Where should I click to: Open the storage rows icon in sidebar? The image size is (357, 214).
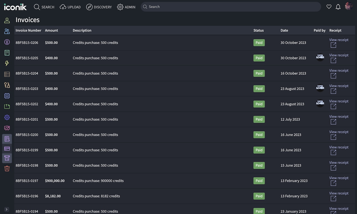(7, 74)
